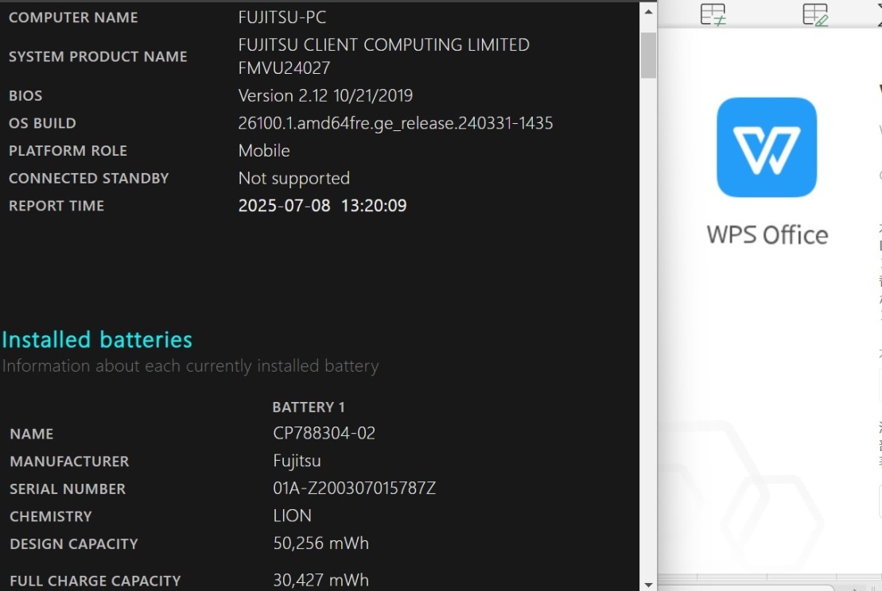
Task: Click the battery "NAME" row label
Action: (x=32, y=434)
